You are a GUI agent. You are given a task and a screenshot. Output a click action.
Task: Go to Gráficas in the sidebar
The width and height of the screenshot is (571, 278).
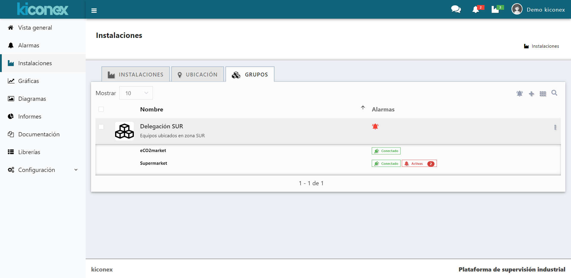pyautogui.click(x=29, y=81)
